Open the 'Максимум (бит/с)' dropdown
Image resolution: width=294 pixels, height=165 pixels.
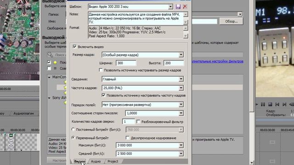[x=181, y=145]
